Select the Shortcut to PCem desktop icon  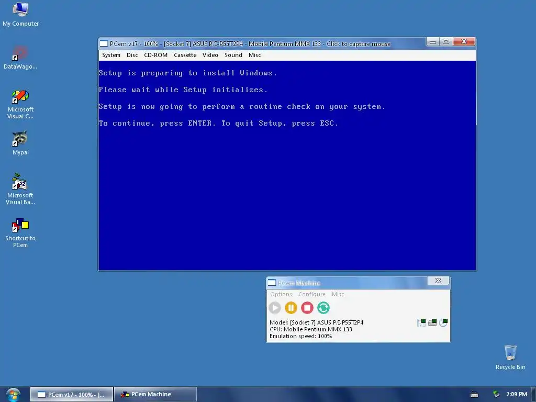point(20,233)
